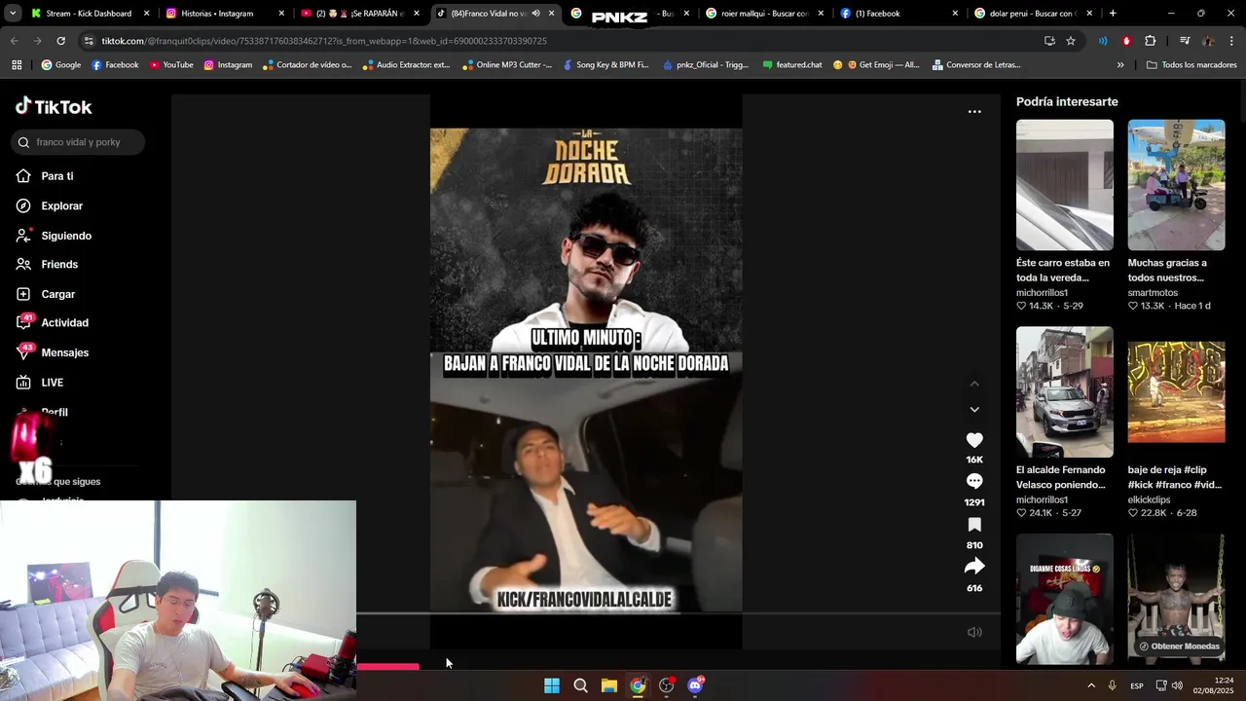Viewport: 1246px width, 701px height.
Task: Open the browser extensions puzzle icon
Action: (1151, 41)
